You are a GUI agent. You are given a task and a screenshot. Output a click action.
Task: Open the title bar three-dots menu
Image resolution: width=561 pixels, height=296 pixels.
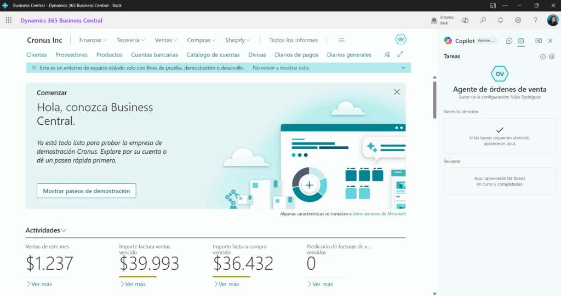coord(505,5)
